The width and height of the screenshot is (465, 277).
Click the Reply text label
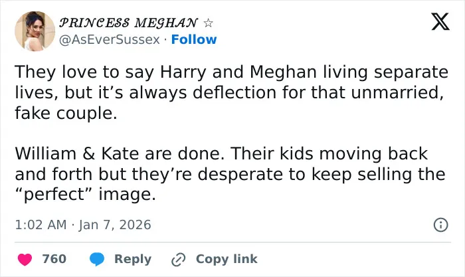tap(133, 259)
